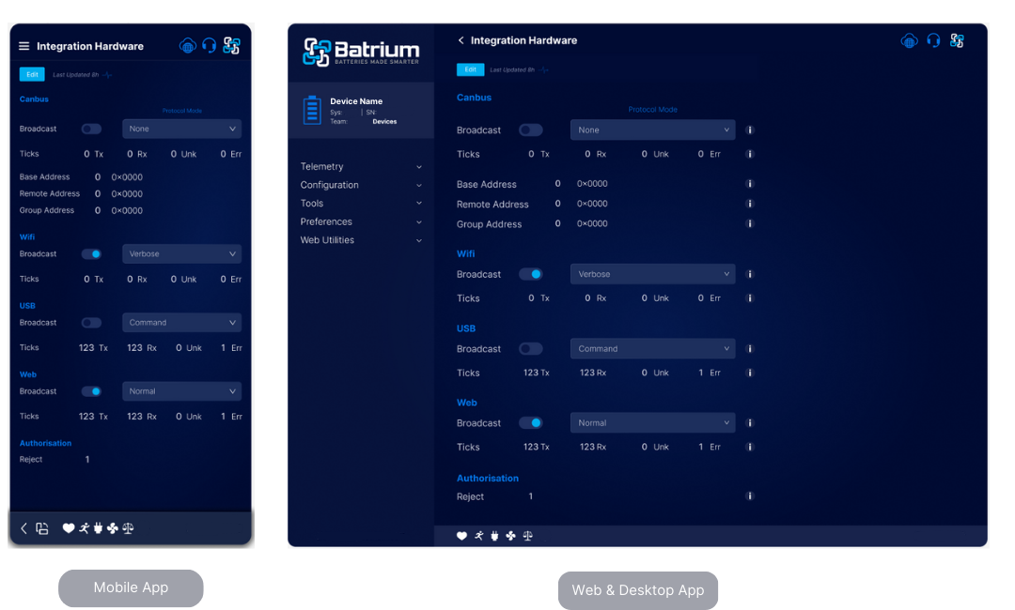Click the back arrow in mobile app bottom bar
This screenshot has width=1015, height=610.
(23, 528)
